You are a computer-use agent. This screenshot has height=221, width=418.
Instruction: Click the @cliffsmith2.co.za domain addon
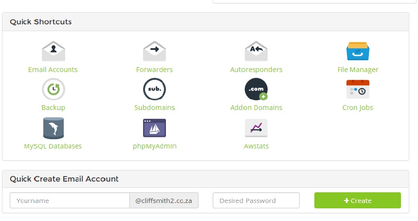coord(164,201)
